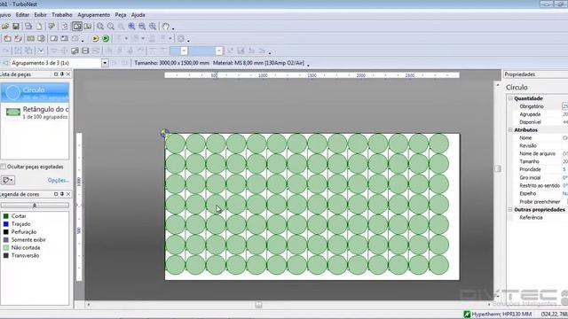Click the collapse bar in Legenda de cores

[35, 206]
